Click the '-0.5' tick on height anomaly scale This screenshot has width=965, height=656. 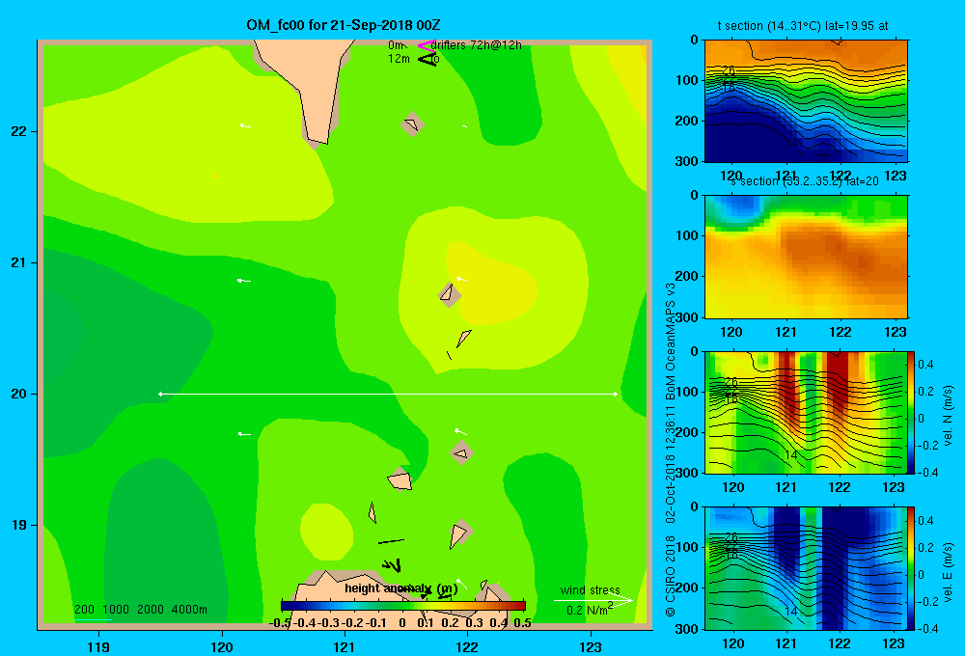pyautogui.click(x=280, y=623)
